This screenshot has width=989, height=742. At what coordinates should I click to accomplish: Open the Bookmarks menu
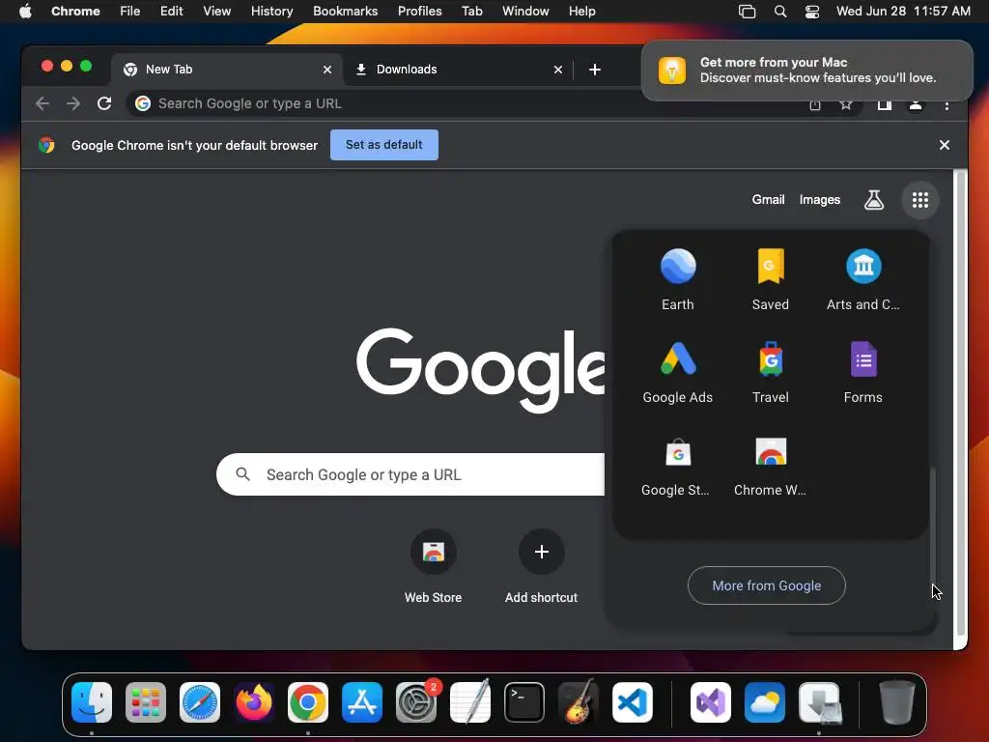tap(345, 12)
